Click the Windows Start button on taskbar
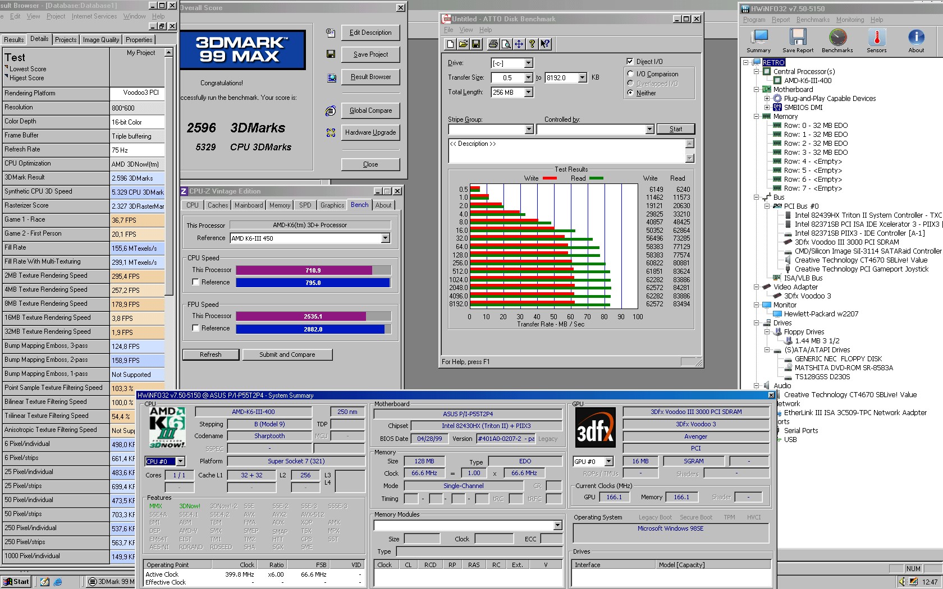Screen dimensions: 943x589 tap(16, 582)
